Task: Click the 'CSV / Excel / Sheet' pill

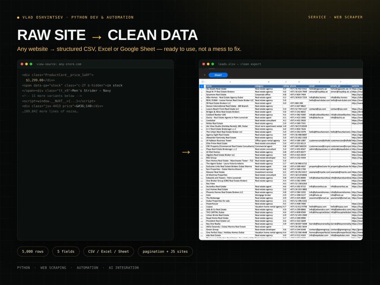Action: point(109,252)
